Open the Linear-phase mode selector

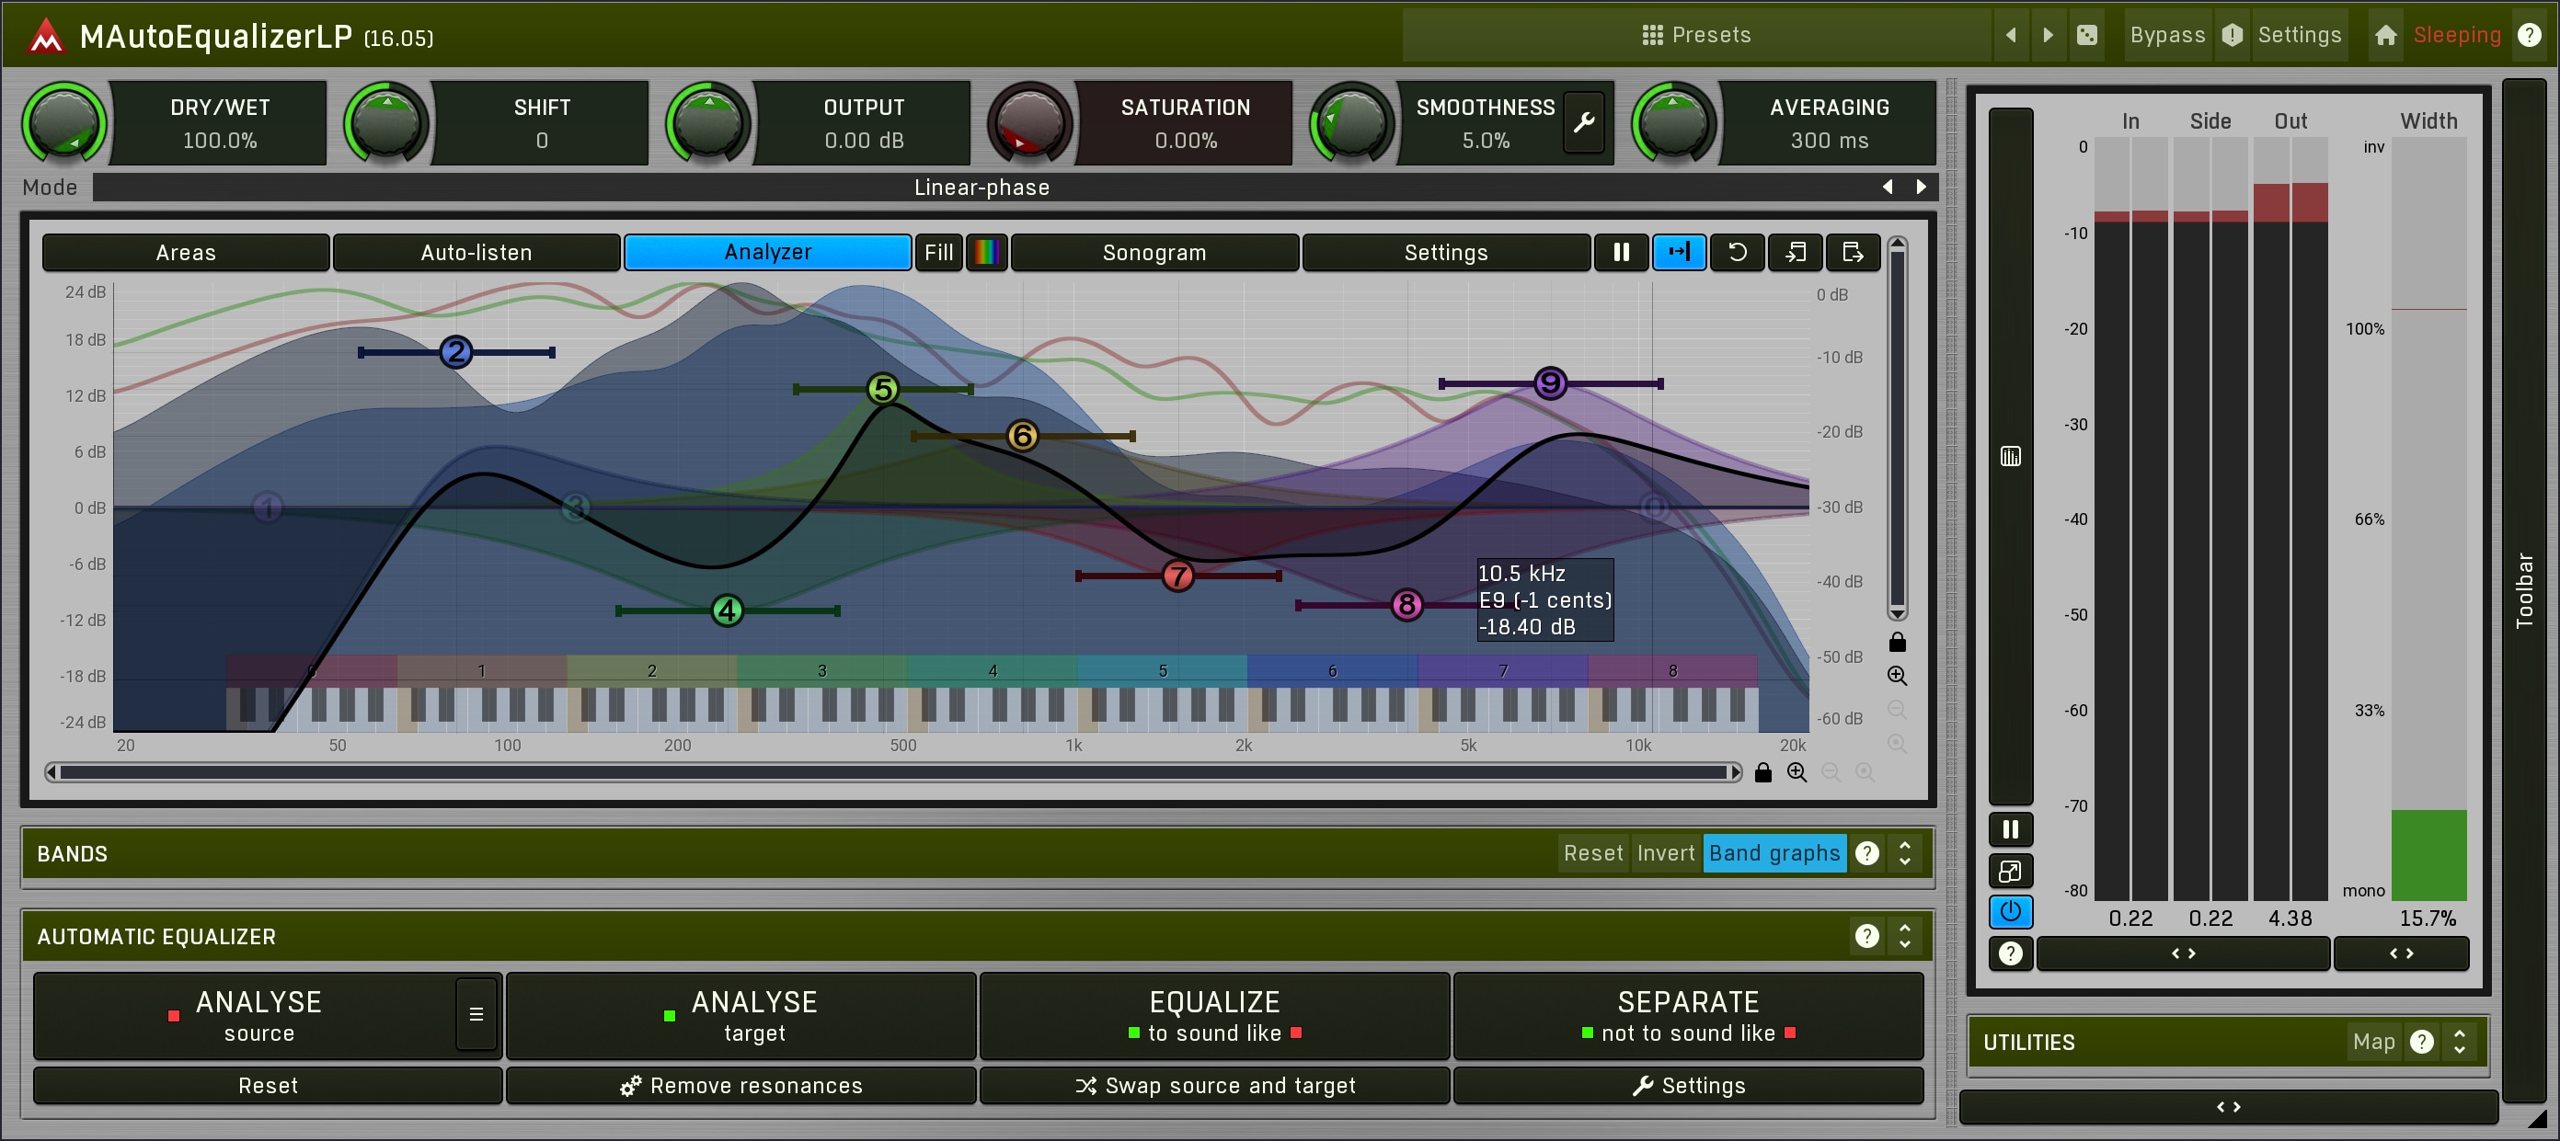click(981, 188)
